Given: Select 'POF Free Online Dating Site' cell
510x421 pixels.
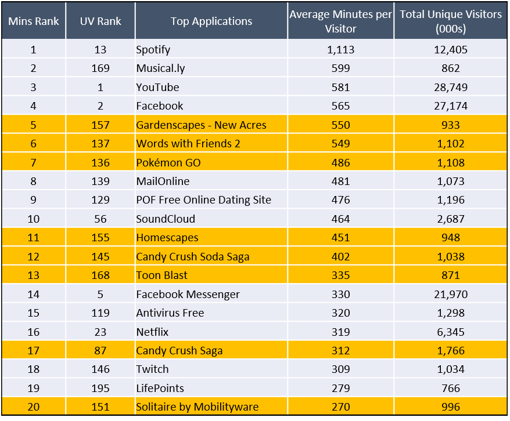Looking at the screenshot, I should point(211,200).
